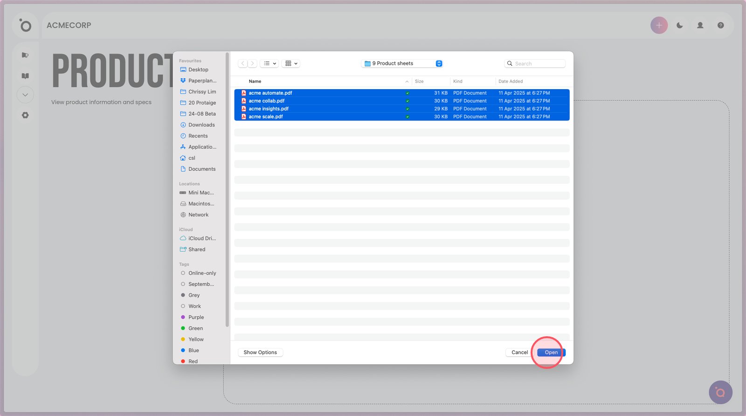Open the list view options dropdown

coord(269,63)
